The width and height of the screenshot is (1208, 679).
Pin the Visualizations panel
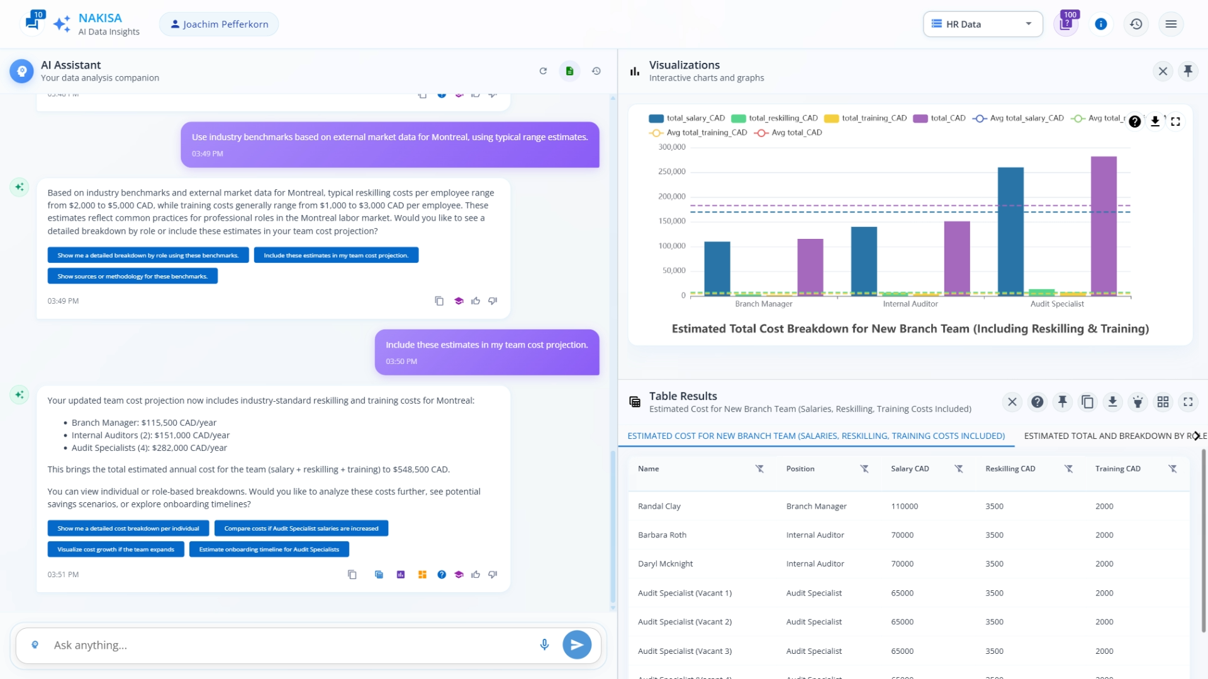[x=1188, y=71]
